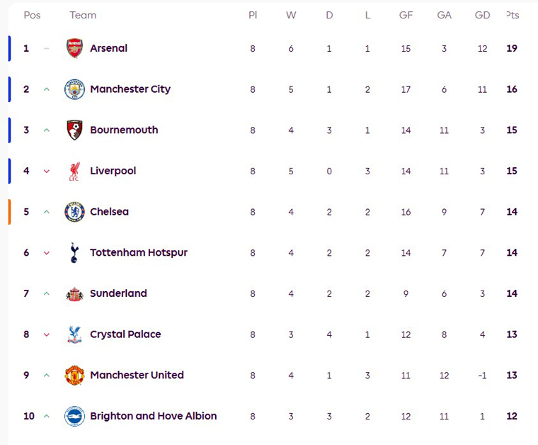This screenshot has width=538, height=445.
Task: Click the Manchester United club crest
Action: click(x=74, y=376)
